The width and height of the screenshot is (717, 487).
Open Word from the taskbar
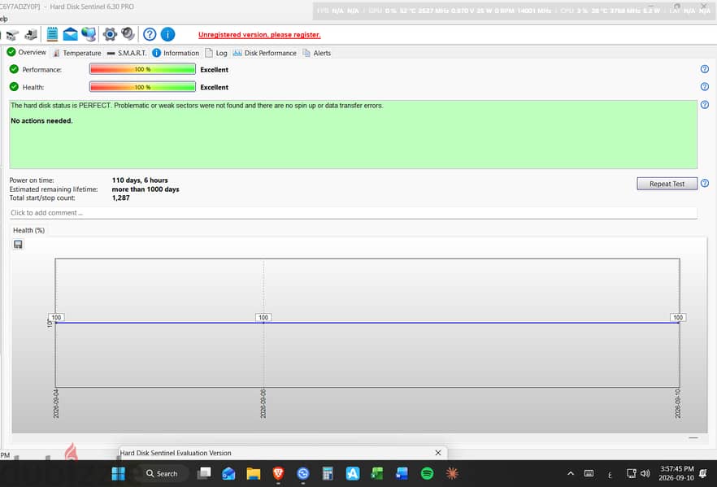(x=402, y=474)
